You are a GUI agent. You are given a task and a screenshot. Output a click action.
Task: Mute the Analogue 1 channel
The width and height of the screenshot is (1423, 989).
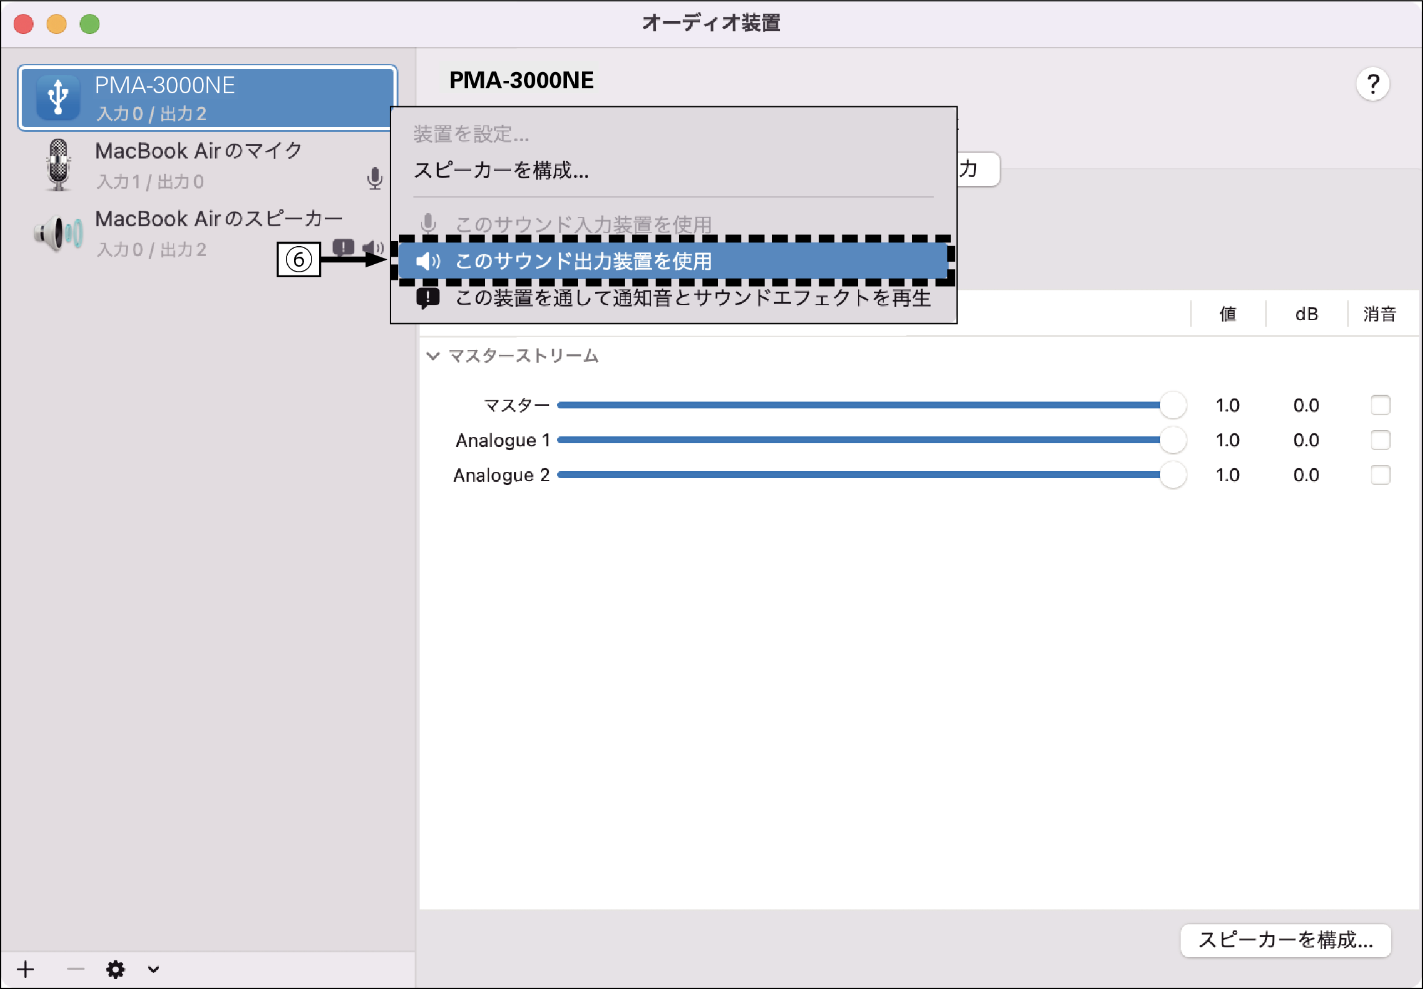(1380, 440)
